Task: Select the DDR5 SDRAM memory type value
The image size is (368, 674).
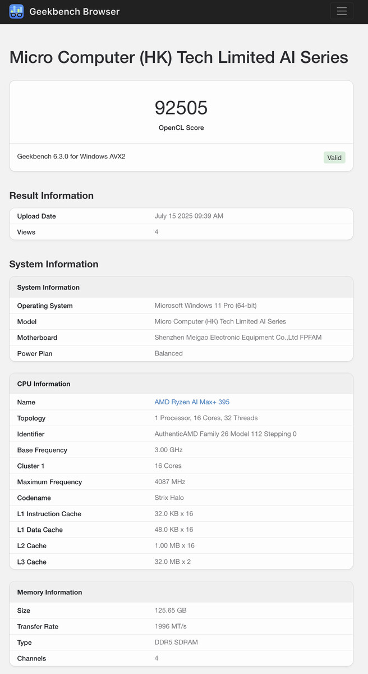Action: tap(176, 643)
